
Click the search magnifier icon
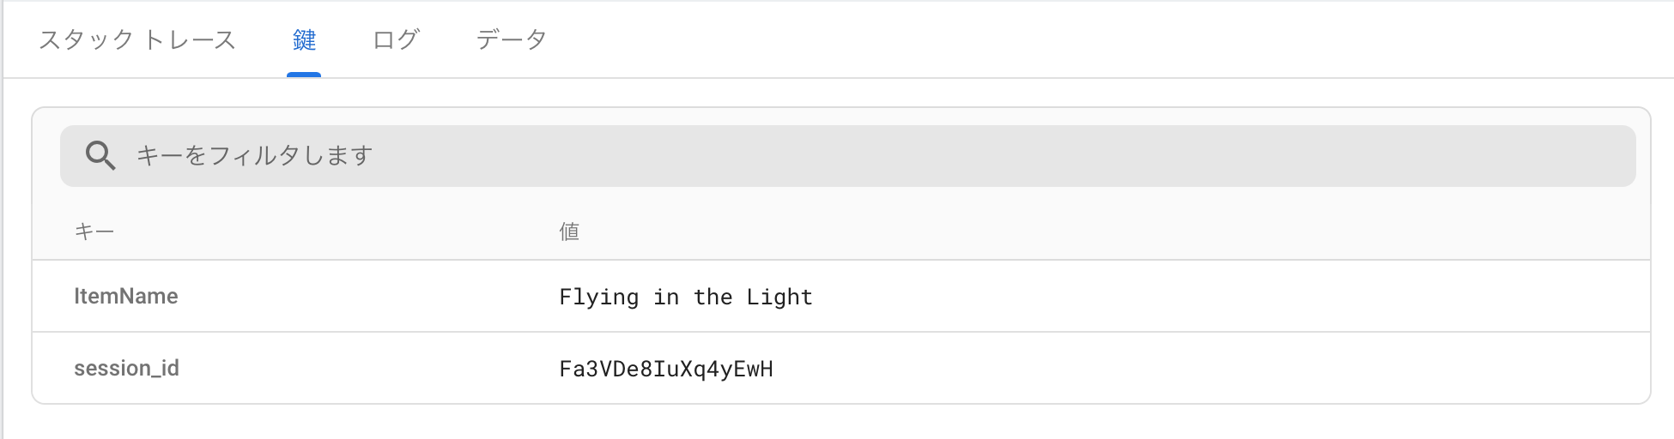(x=100, y=156)
